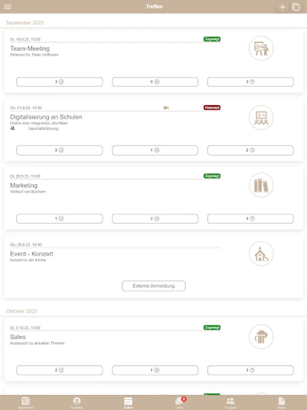Click the Abgesagt badge on Digitalisierung an Schulen
Viewport: 307px width, 410px height.
pyautogui.click(x=212, y=108)
